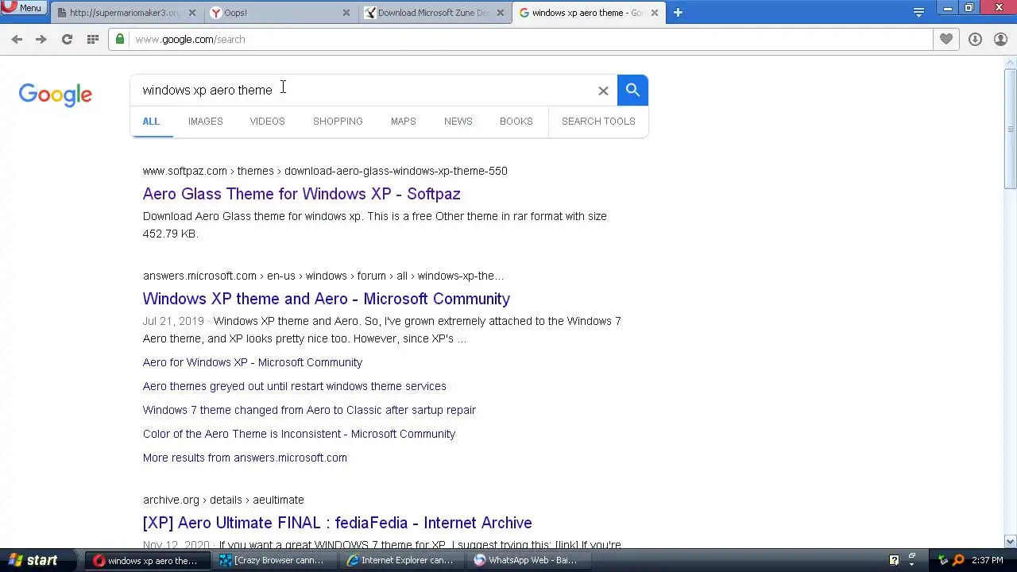Go forward with the forward arrow
Image resolution: width=1017 pixels, height=572 pixels.
click(x=41, y=39)
